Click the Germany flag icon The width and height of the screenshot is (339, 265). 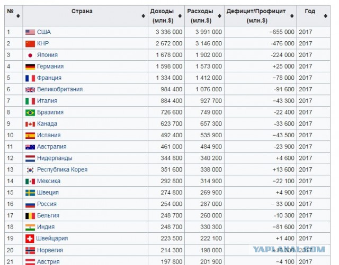[30, 67]
